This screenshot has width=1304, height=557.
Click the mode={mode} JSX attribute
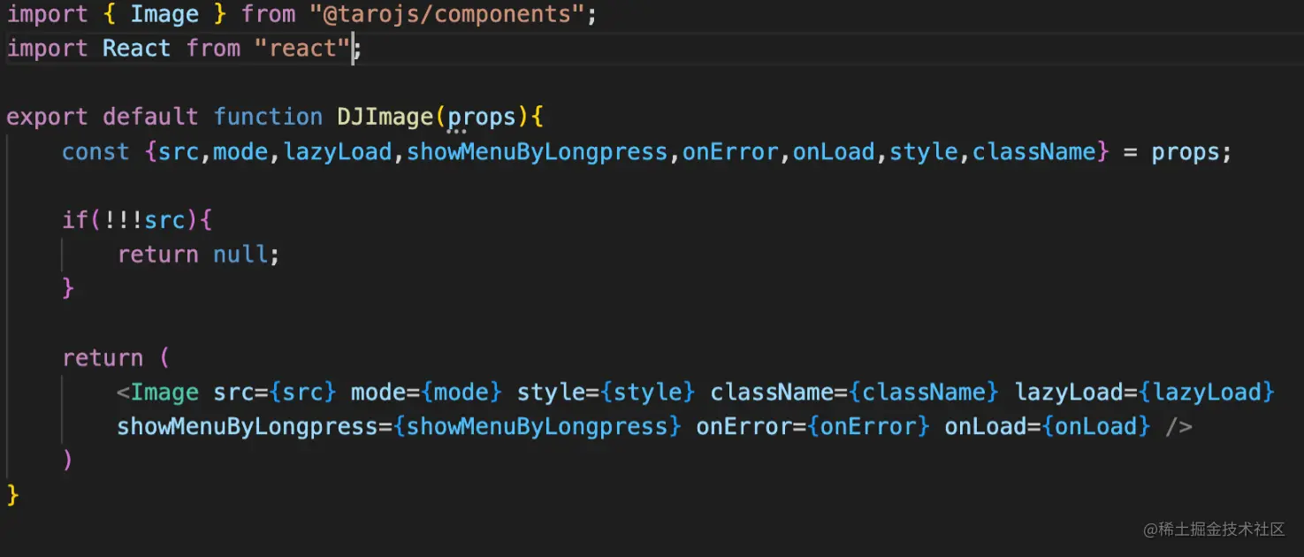click(x=426, y=393)
